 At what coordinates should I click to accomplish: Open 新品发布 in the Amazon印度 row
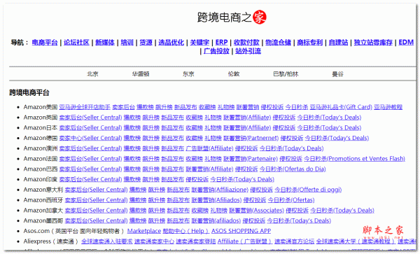click(x=172, y=179)
